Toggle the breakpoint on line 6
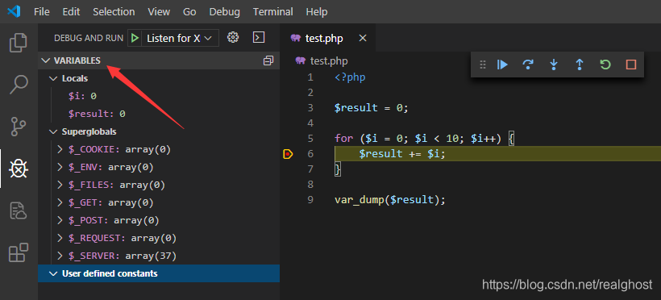This screenshot has width=661, height=300. [x=288, y=154]
